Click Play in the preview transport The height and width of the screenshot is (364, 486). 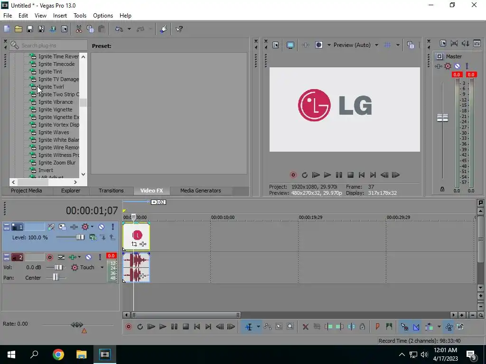(327, 175)
